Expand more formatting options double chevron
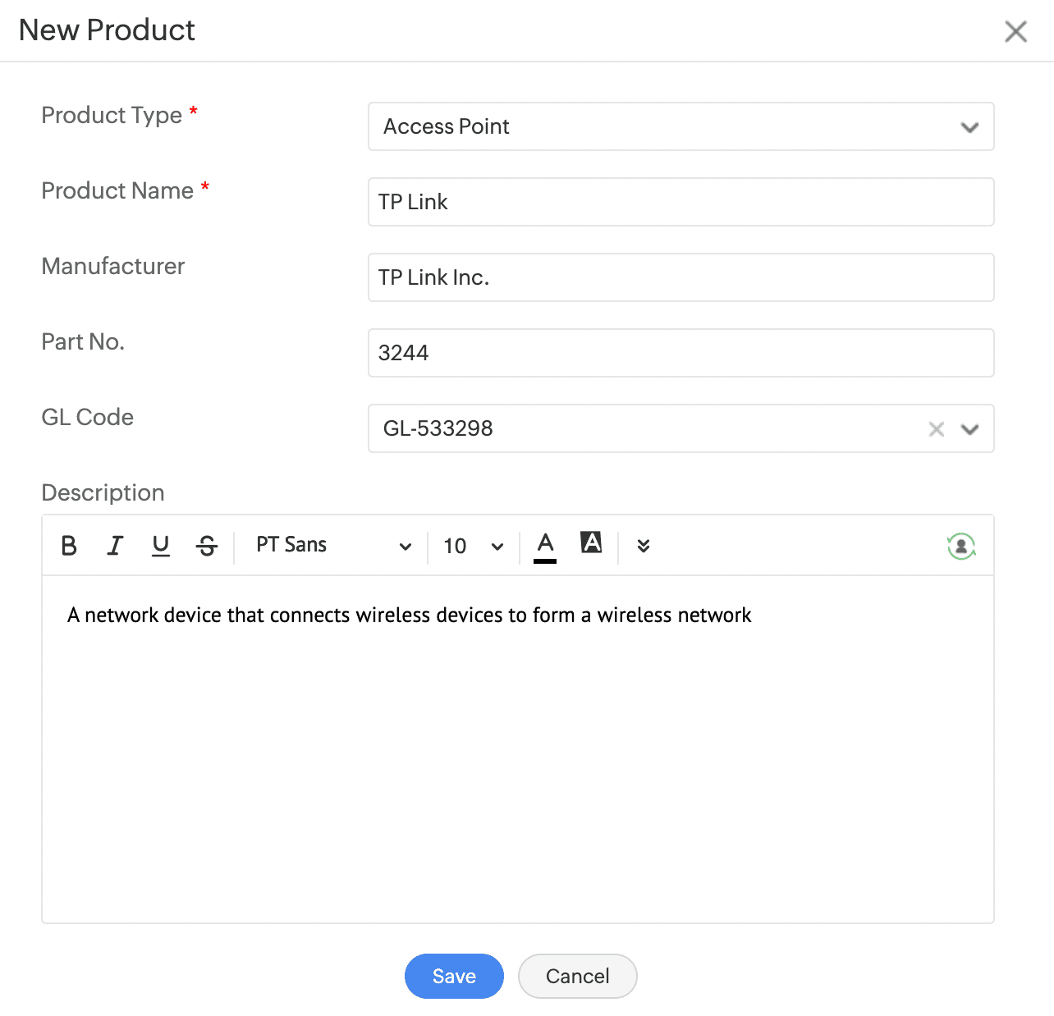1054x1016 pixels. (644, 547)
